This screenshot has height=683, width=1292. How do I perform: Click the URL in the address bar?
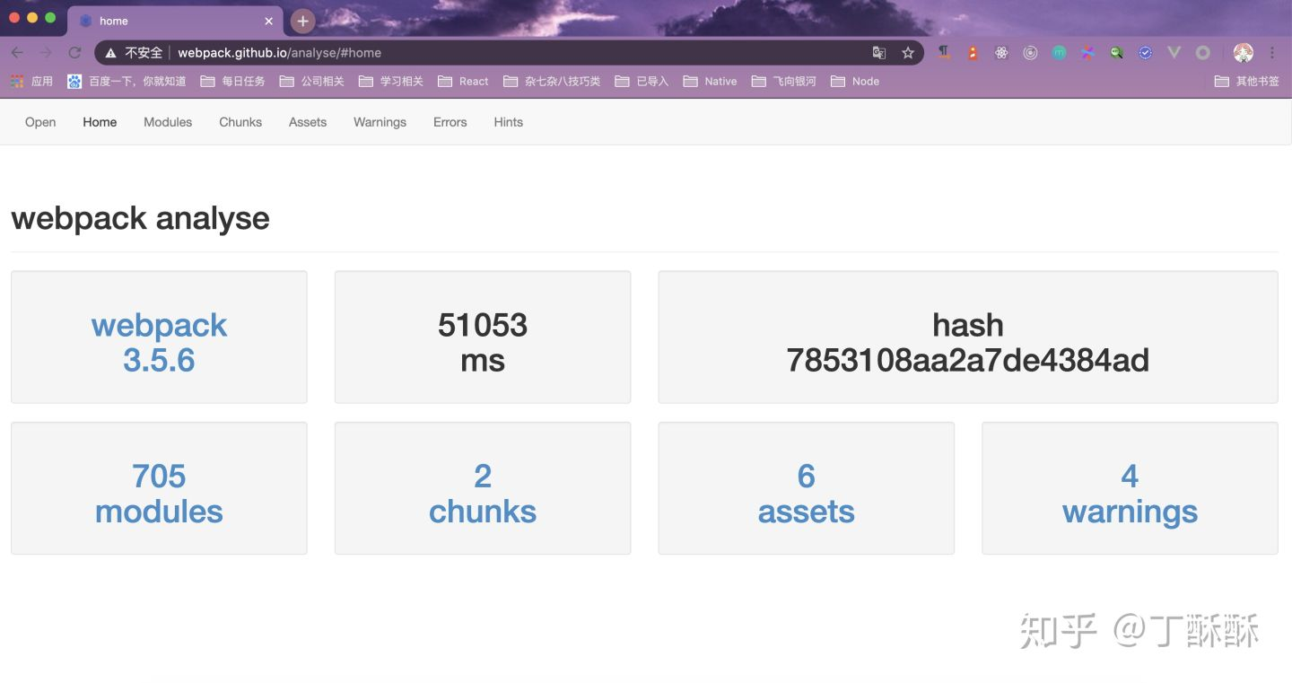pyautogui.click(x=279, y=53)
